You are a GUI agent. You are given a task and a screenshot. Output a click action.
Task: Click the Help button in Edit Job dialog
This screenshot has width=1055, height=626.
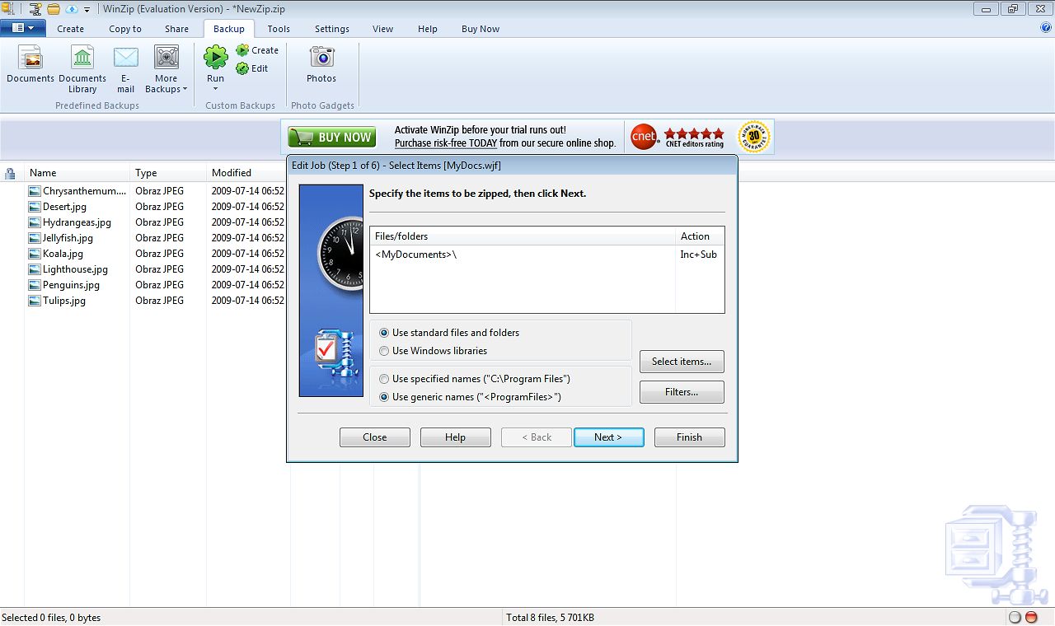click(456, 437)
